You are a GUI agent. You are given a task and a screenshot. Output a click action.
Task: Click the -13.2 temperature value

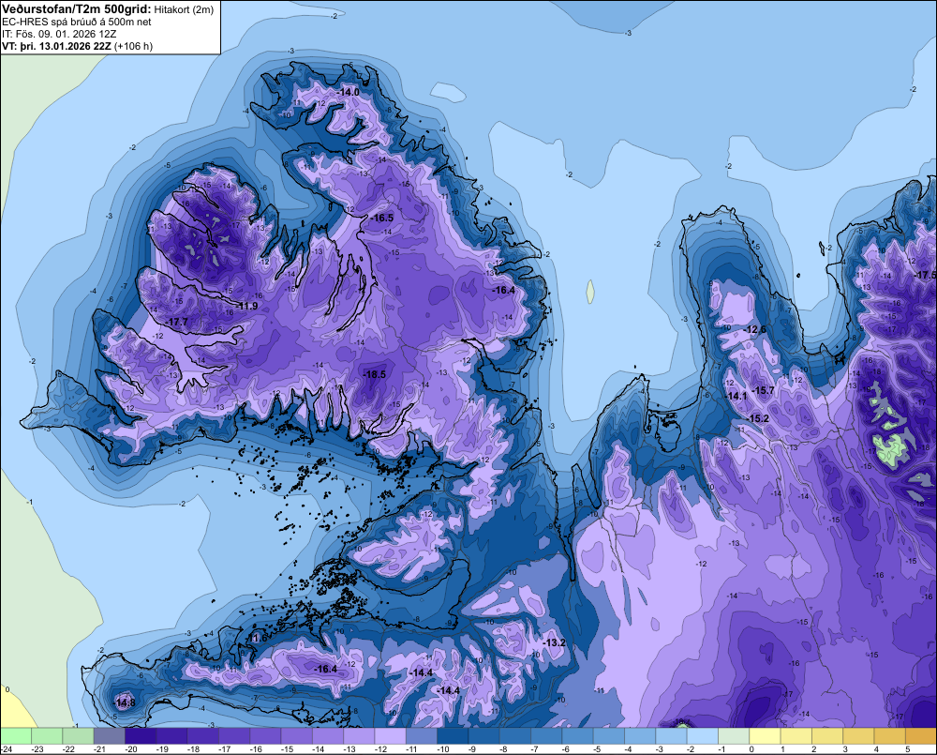pos(554,642)
